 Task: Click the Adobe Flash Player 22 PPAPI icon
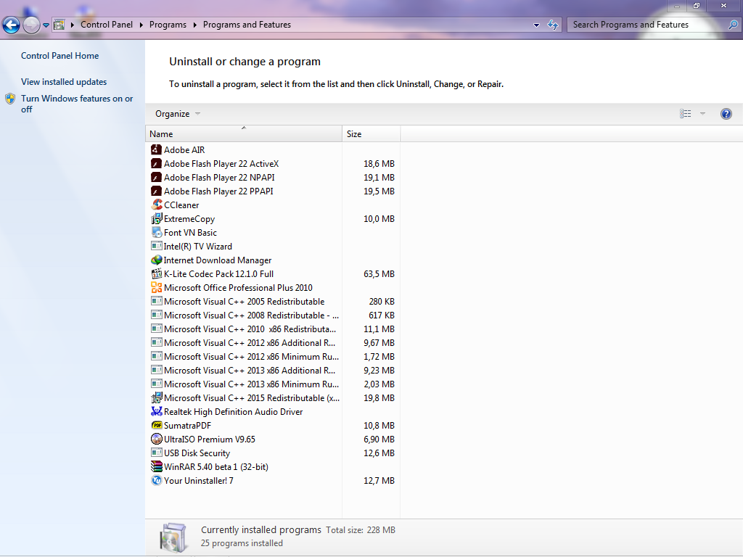[157, 191]
